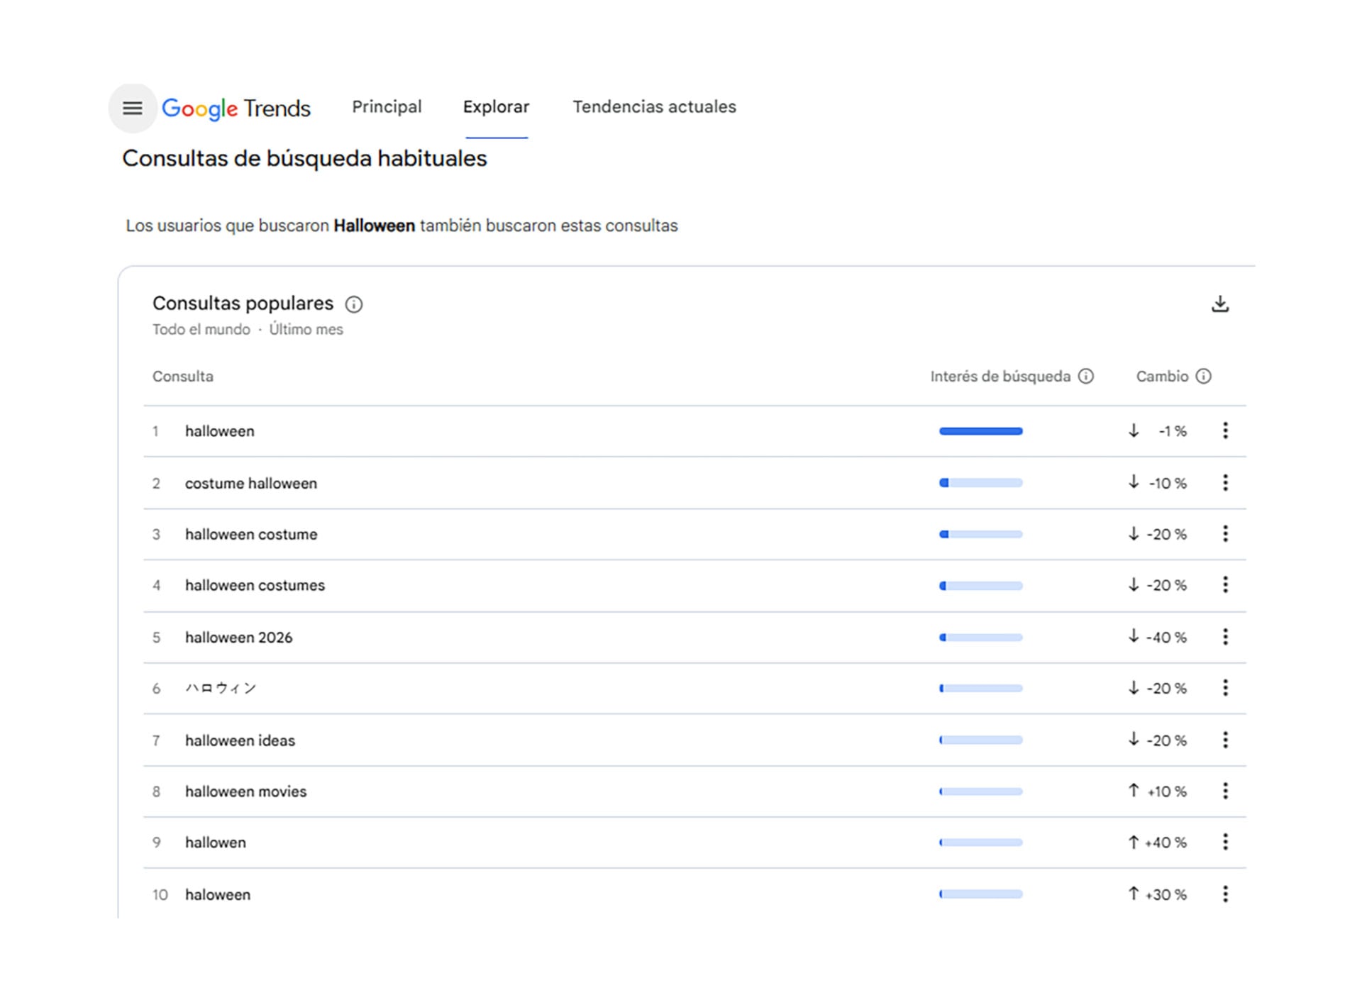The width and height of the screenshot is (1362, 990).
Task: Open the costume halloween query
Action: click(251, 484)
